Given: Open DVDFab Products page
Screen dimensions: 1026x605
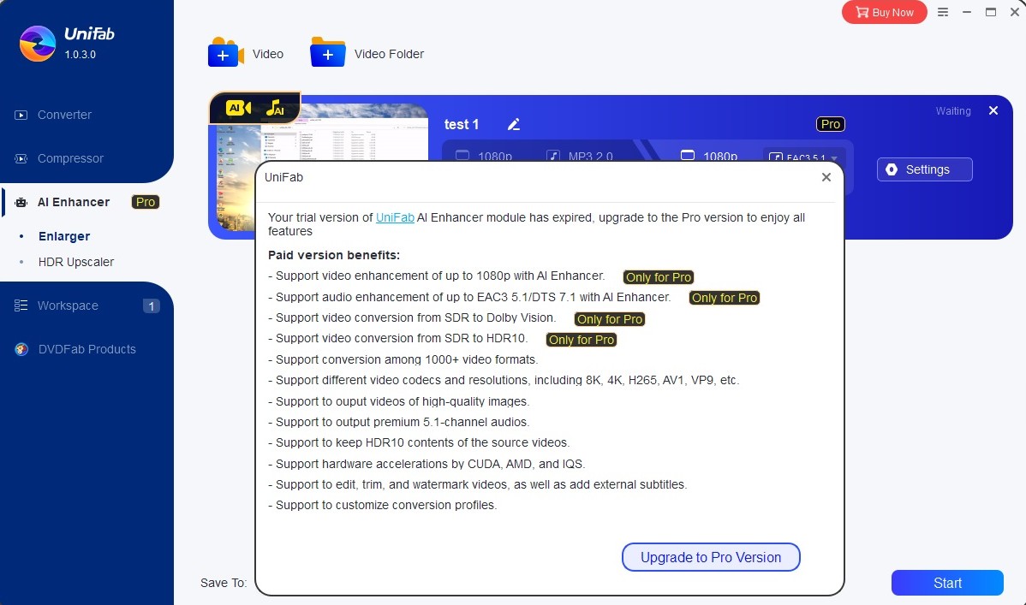Looking at the screenshot, I should point(87,349).
